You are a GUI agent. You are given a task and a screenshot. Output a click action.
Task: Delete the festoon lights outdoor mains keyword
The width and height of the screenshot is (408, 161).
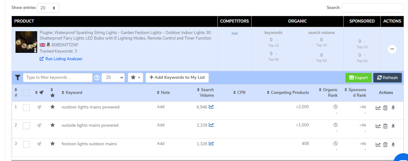(x=385, y=144)
